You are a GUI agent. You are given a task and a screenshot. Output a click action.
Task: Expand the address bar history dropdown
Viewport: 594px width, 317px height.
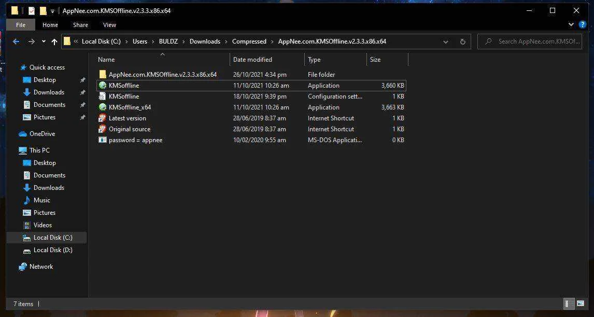click(446, 42)
